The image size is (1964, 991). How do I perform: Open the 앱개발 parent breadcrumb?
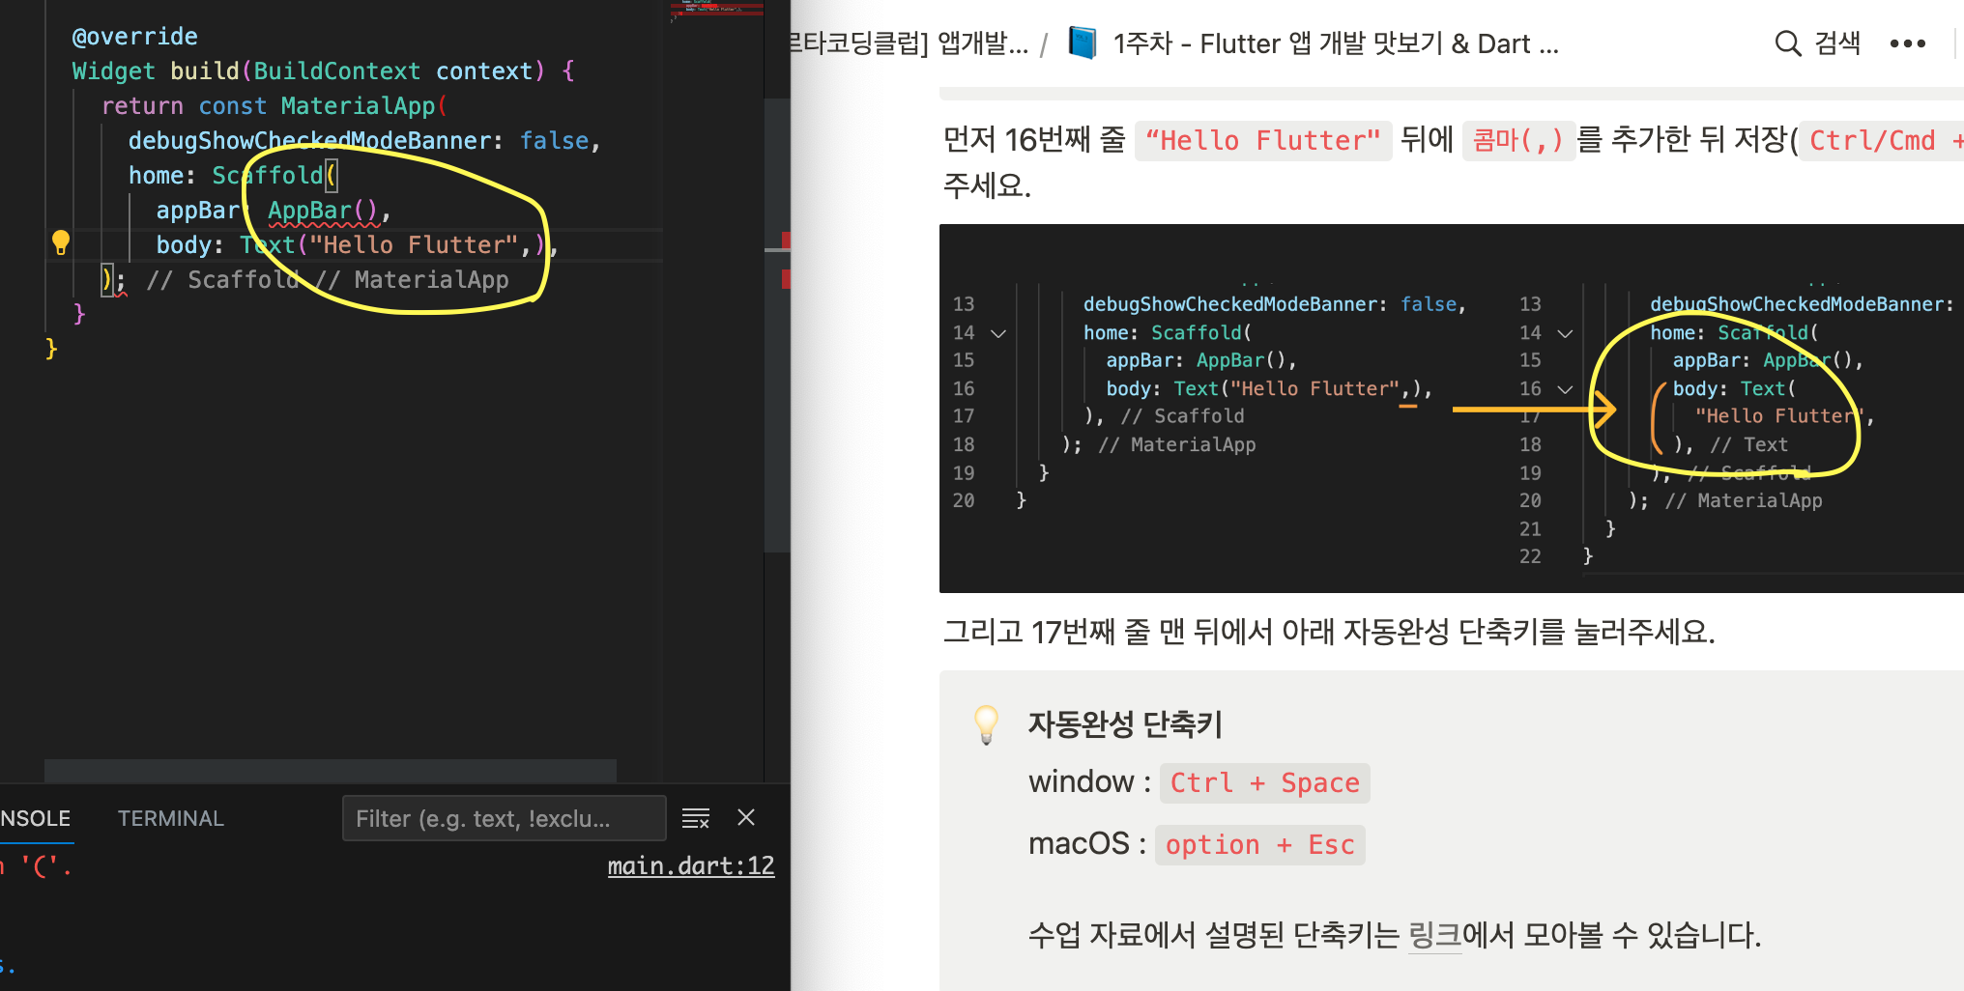point(909,43)
